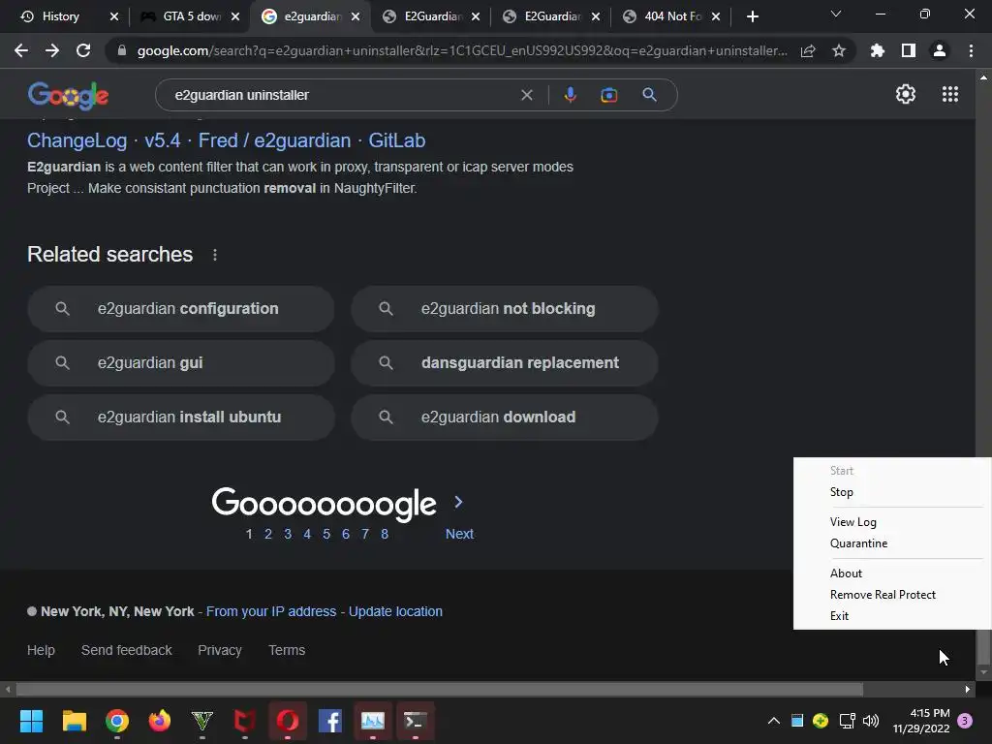Screen dimensions: 992x744
Task: Open a new browser tab
Action: point(752,16)
